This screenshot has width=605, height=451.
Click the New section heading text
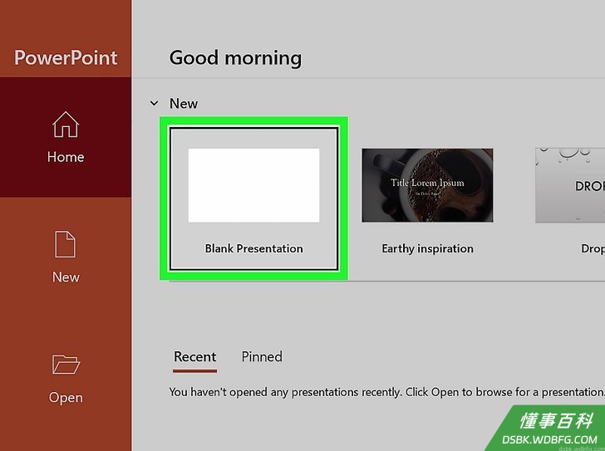pos(184,103)
